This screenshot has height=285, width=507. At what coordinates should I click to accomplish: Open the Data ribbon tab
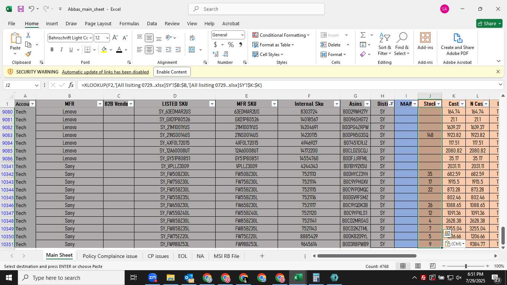pyautogui.click(x=152, y=23)
